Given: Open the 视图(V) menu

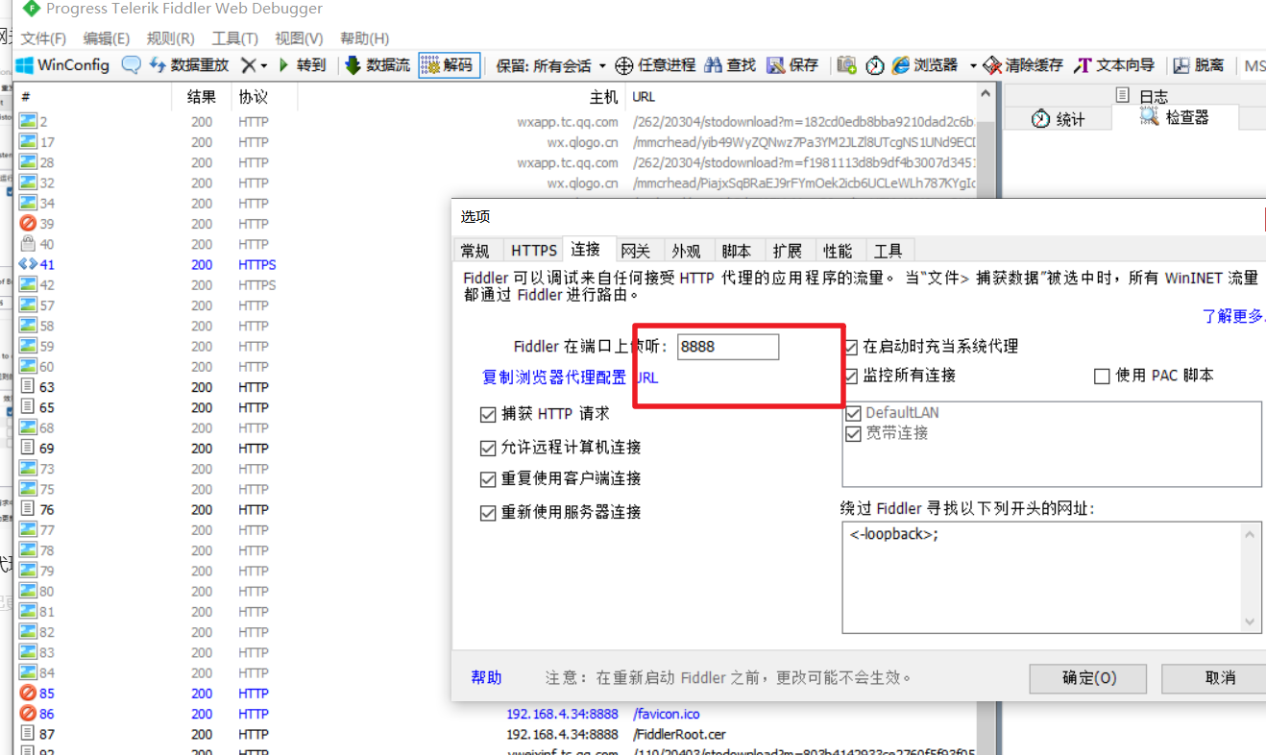Looking at the screenshot, I should (299, 38).
